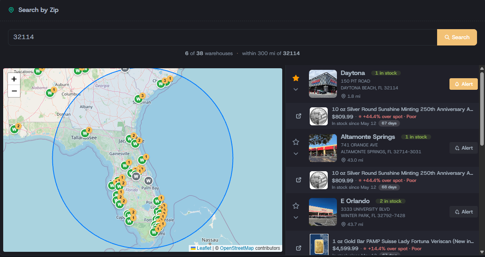Click the 2 in stock badge
The height and width of the screenshot is (257, 485).
[391, 201]
